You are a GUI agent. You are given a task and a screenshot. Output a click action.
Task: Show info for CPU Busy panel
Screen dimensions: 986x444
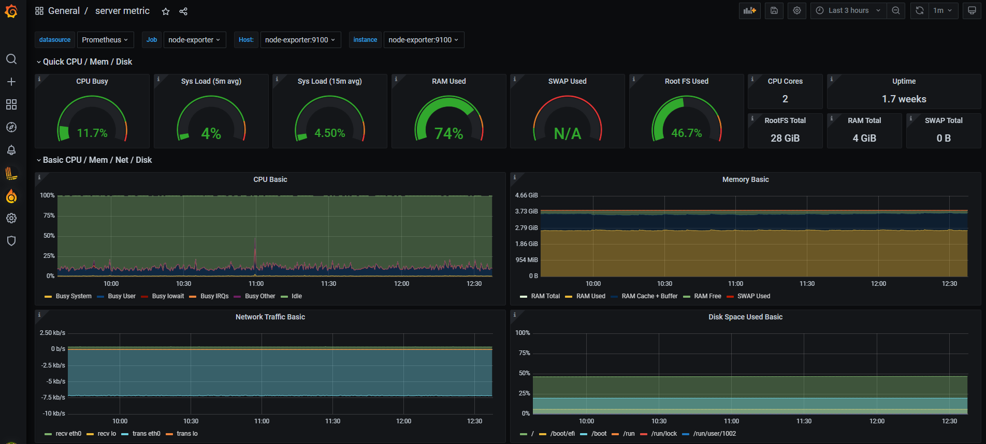pyautogui.click(x=39, y=79)
